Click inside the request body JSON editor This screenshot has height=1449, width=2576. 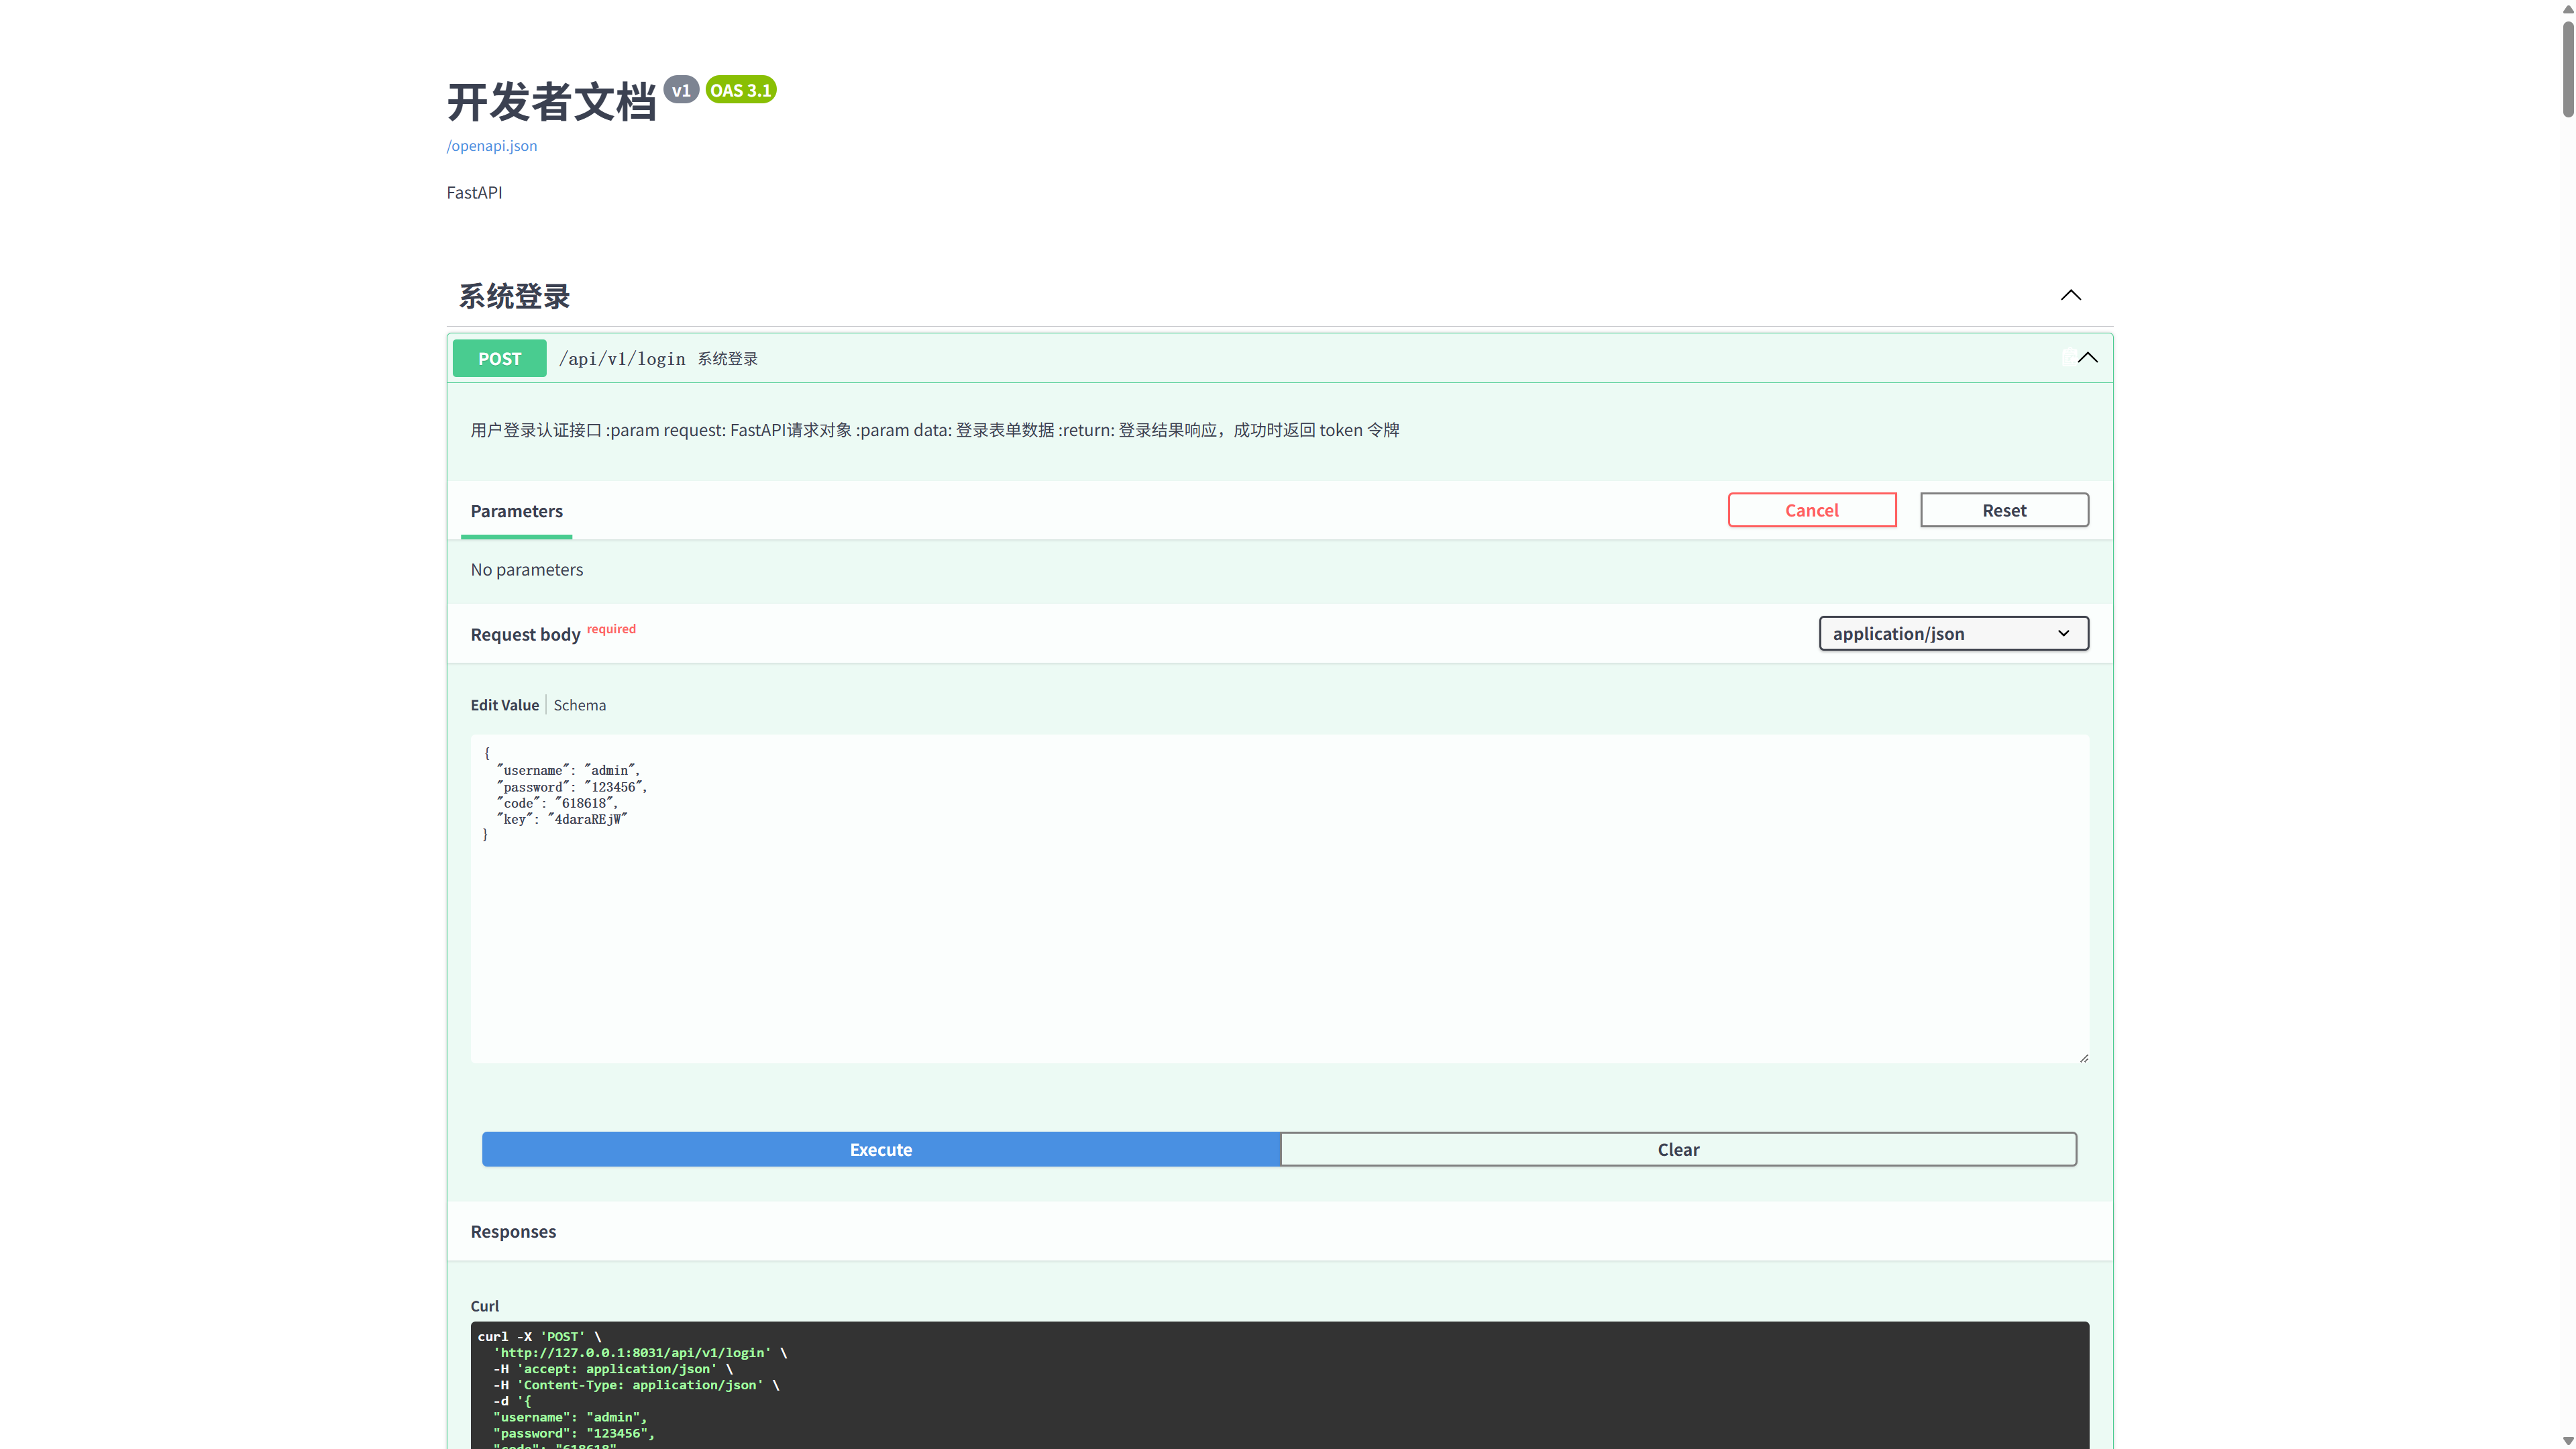coord(1280,899)
